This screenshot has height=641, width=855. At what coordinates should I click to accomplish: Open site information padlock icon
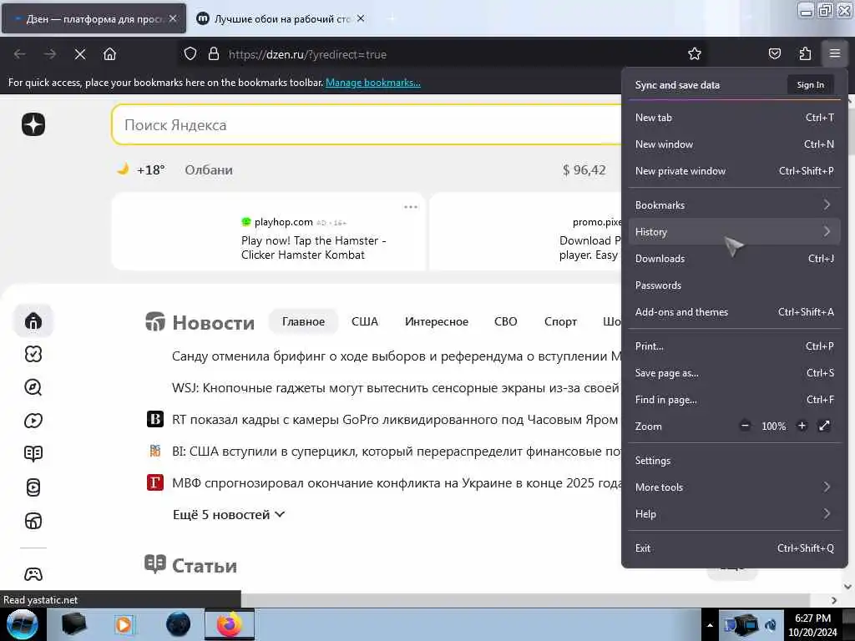tap(214, 54)
